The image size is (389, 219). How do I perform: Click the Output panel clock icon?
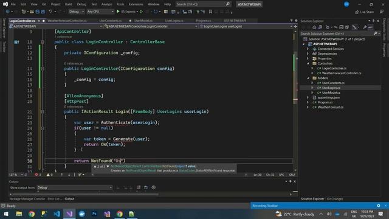pos(154,187)
